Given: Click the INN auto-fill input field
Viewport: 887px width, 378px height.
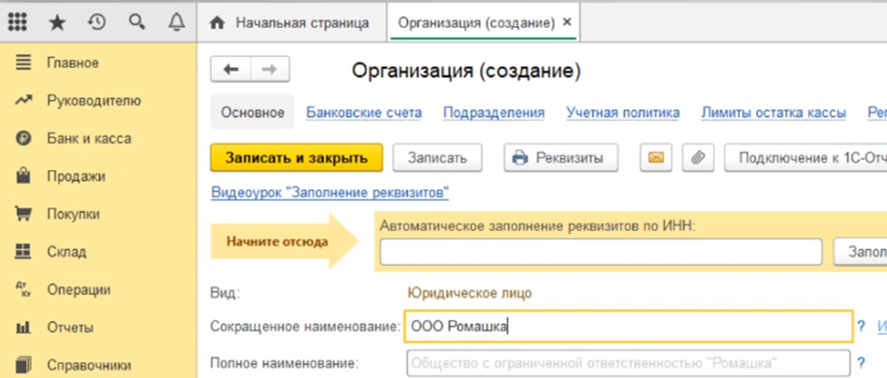Looking at the screenshot, I should (x=600, y=252).
